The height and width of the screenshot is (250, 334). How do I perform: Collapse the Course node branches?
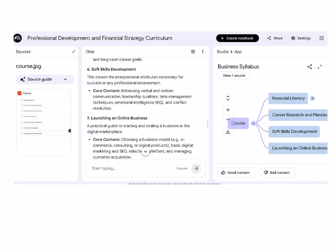click(253, 123)
